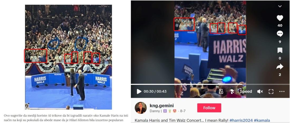Share the video using the arrow icon
290x123 pixels.
pyautogui.click(x=280, y=66)
